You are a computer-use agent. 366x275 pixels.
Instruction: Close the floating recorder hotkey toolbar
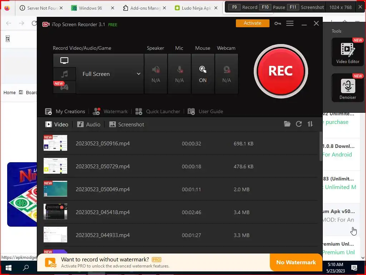[360, 7]
